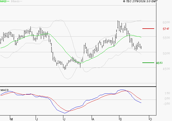Click the O month label on time axis
Viewport: 172px width, 121px height.
point(151,119)
